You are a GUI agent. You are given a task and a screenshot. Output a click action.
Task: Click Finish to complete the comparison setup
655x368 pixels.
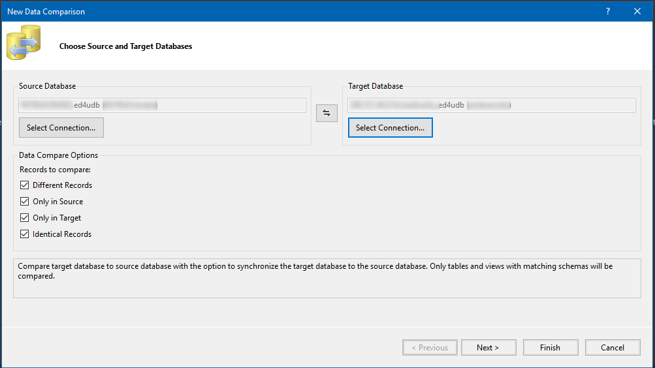click(x=550, y=348)
